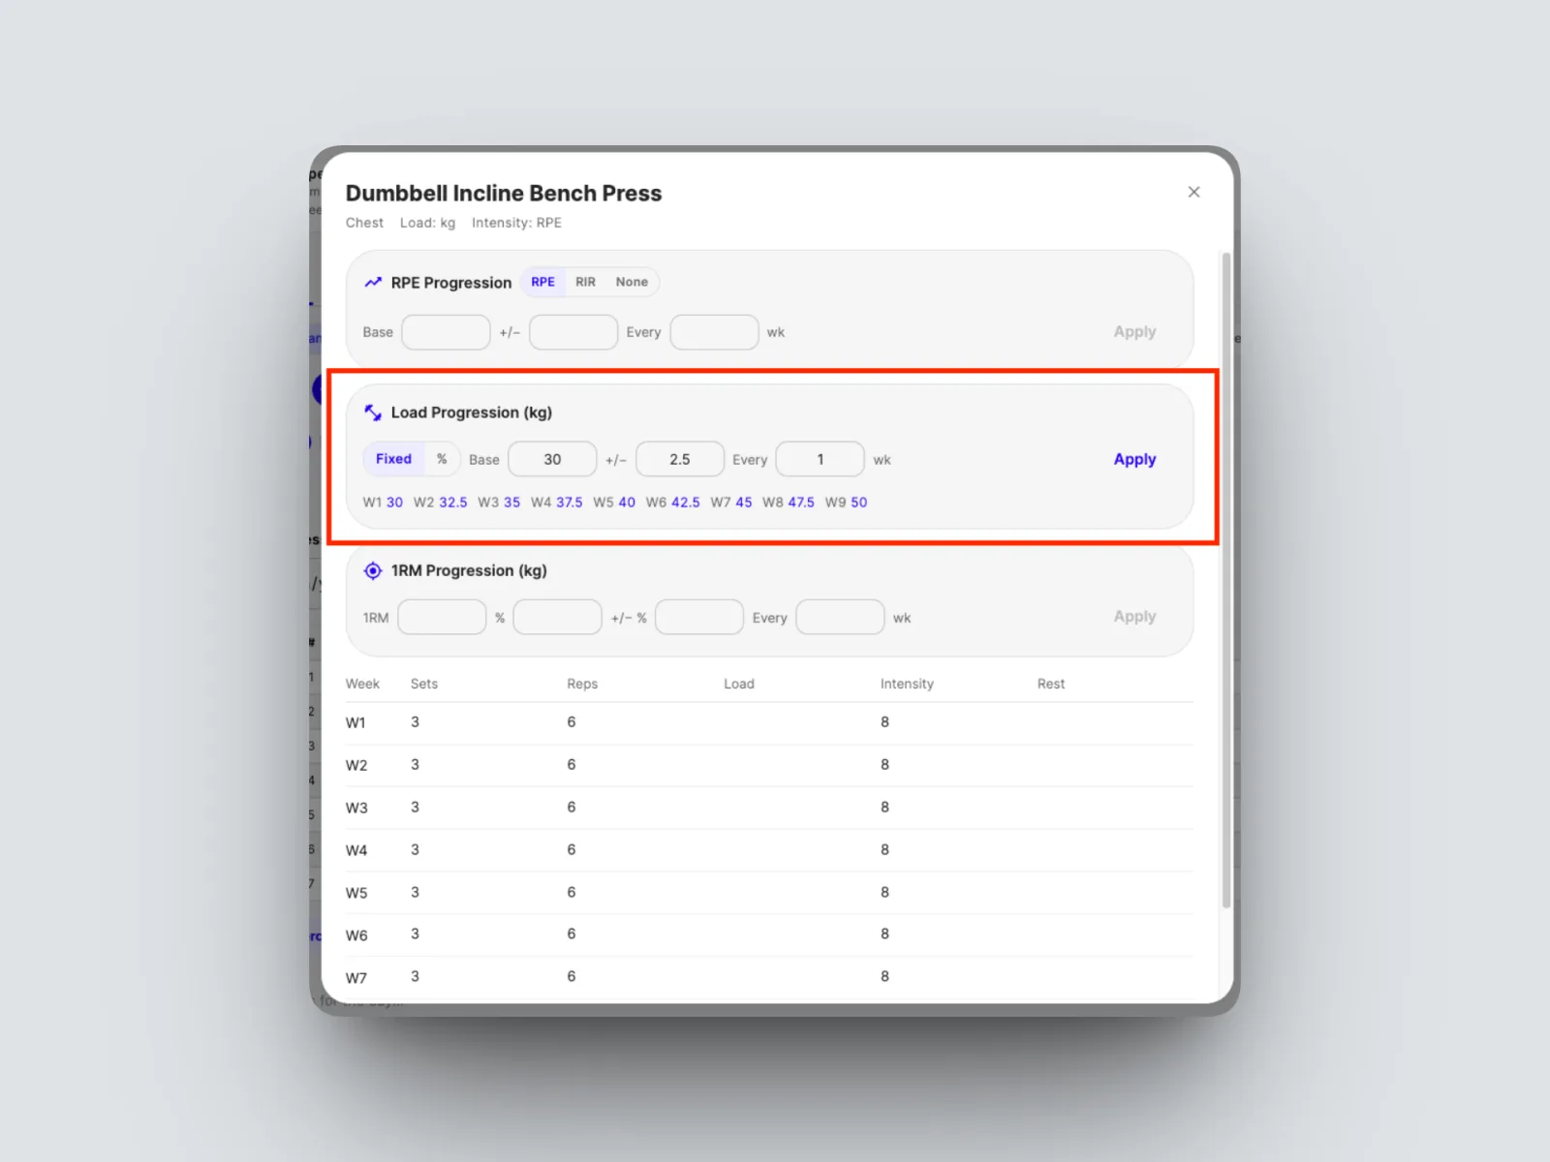Click the modal's vertical scrollbar
1550x1162 pixels.
(1225, 581)
